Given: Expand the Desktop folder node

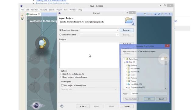Looking at the screenshot, I should tap(126, 65).
